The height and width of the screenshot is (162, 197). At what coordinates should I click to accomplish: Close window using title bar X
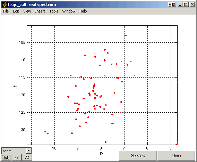(192, 5)
